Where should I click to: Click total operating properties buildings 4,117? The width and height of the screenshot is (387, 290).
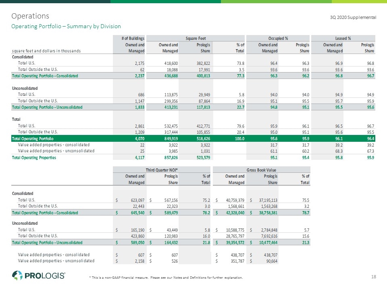[x=139, y=157]
